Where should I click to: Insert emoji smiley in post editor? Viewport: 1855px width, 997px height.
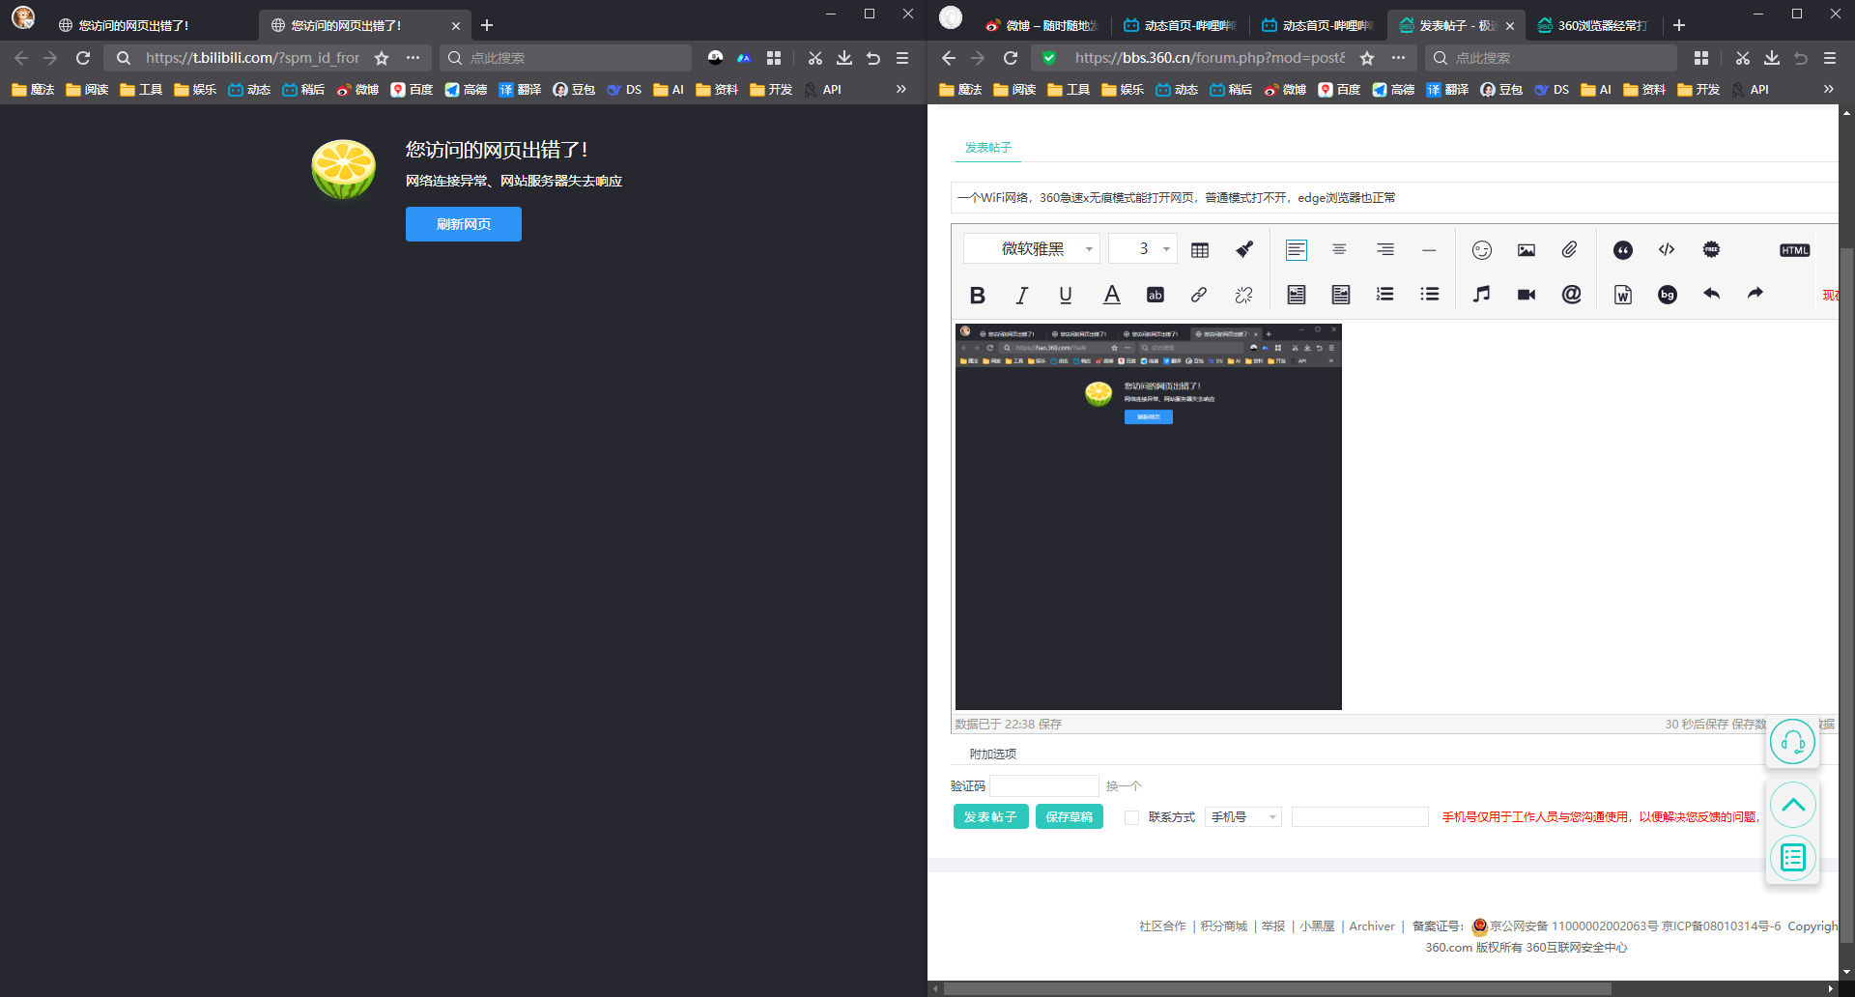click(x=1481, y=250)
